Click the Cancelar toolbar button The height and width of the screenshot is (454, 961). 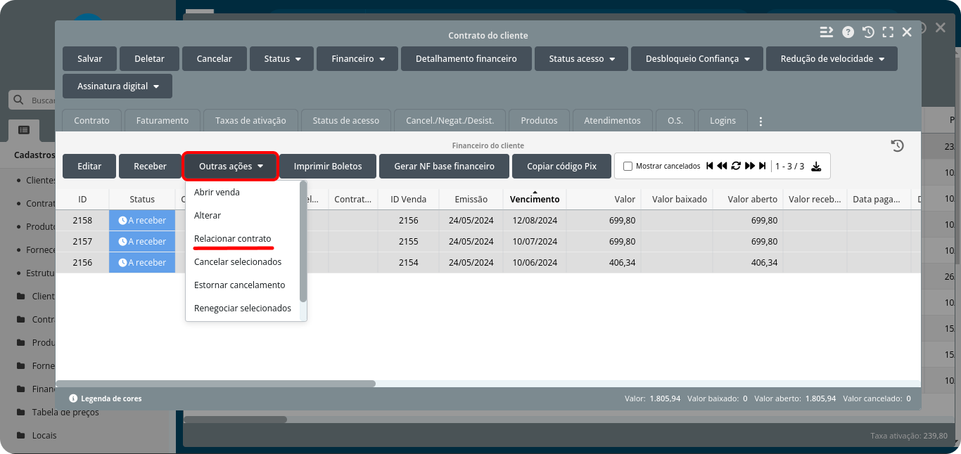click(x=214, y=59)
